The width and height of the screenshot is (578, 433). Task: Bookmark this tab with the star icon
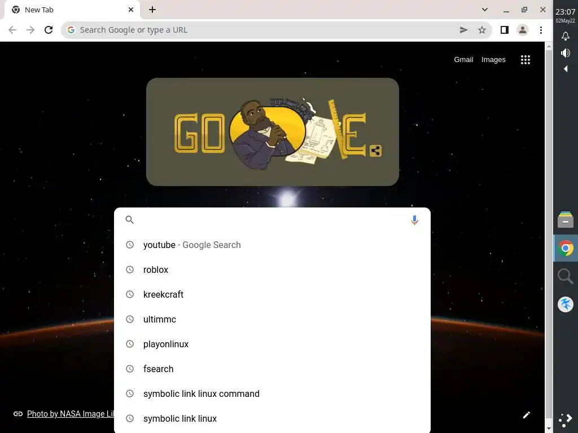point(482,30)
